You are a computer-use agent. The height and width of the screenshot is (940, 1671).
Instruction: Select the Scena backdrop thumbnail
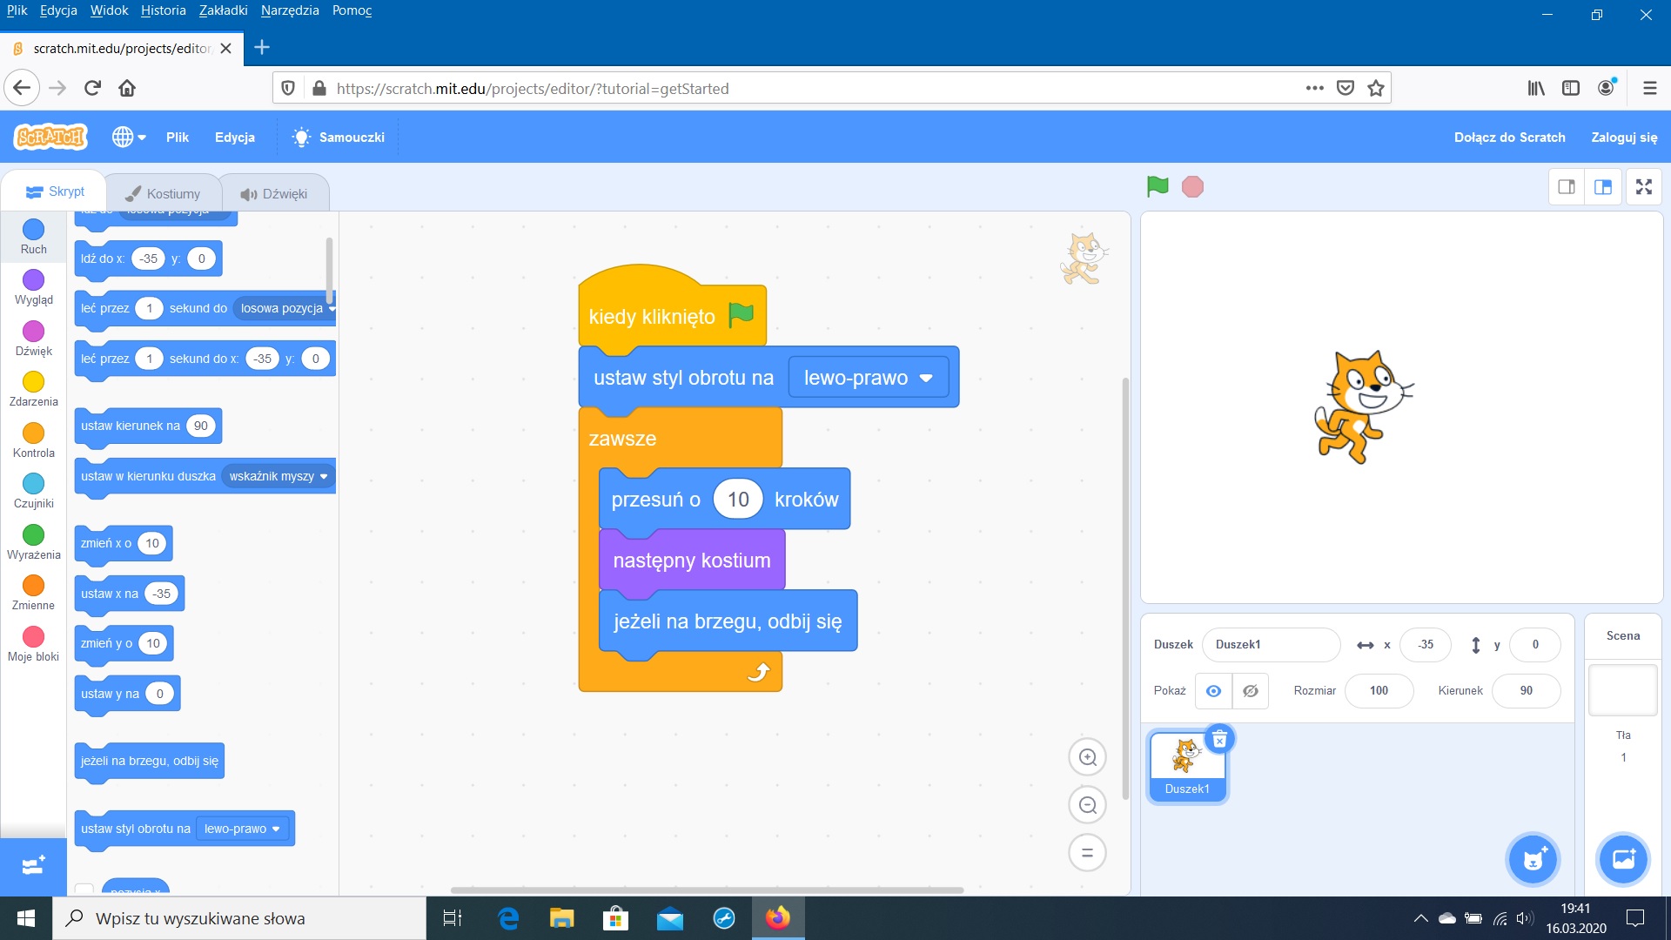pos(1623,690)
